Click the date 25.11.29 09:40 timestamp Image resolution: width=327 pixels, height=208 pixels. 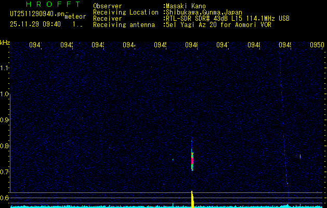point(35,24)
